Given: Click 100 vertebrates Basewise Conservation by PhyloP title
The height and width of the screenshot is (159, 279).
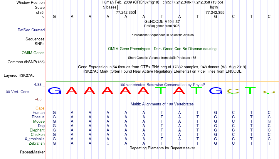Looking at the screenshot, I should click(x=162, y=85).
